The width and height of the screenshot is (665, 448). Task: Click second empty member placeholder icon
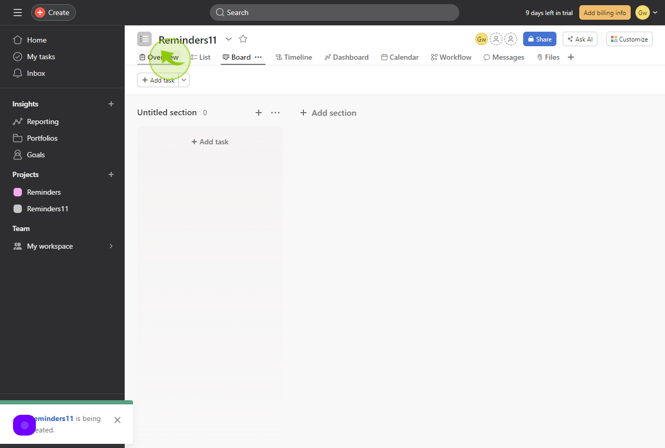coord(511,39)
